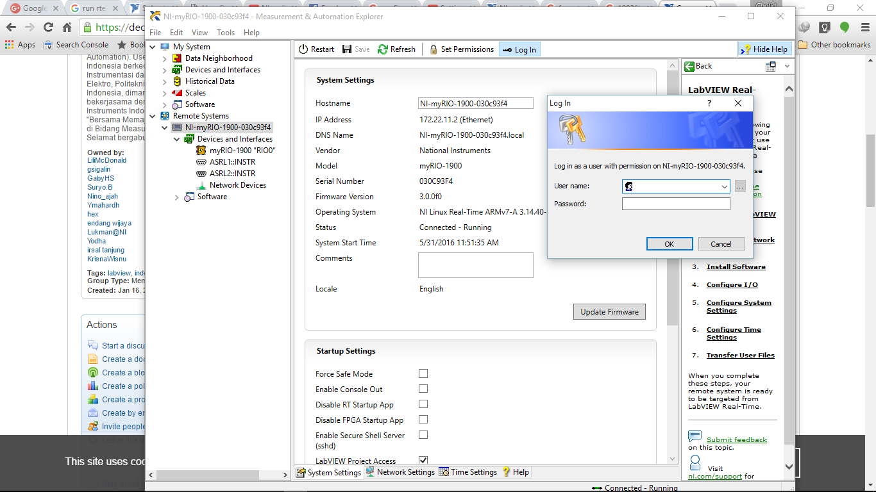Select My System tree icon

pyautogui.click(x=165, y=47)
